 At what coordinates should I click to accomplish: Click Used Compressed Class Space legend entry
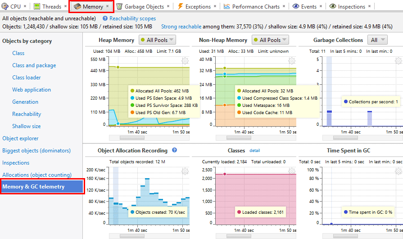pos(277,98)
